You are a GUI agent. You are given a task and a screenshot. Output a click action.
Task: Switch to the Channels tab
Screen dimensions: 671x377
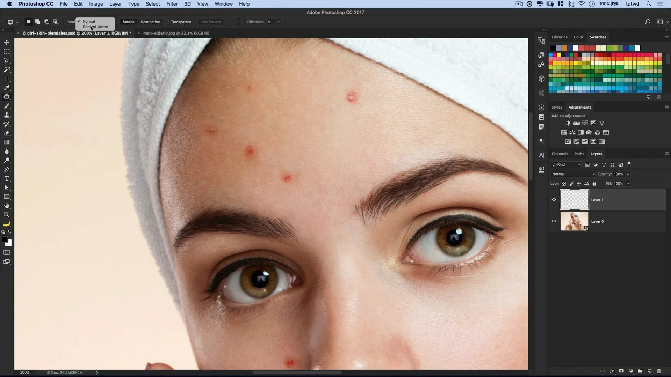click(x=560, y=154)
